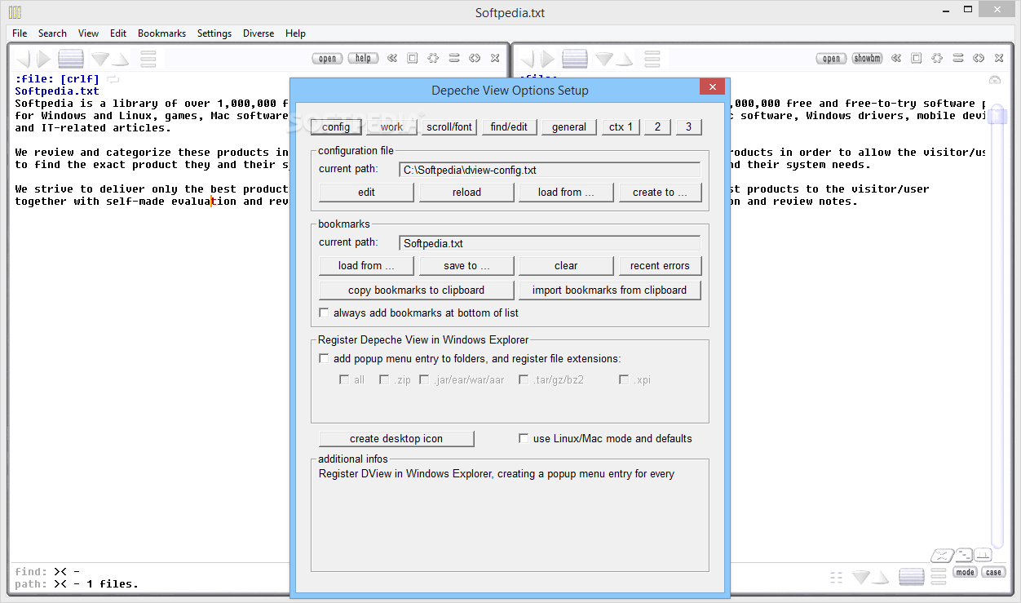Click copy bookmarks to clipboard
Image resolution: width=1021 pixels, height=603 pixels.
coord(416,290)
